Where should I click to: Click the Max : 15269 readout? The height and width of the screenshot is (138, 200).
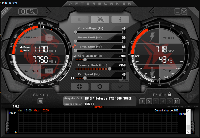(41, 110)
